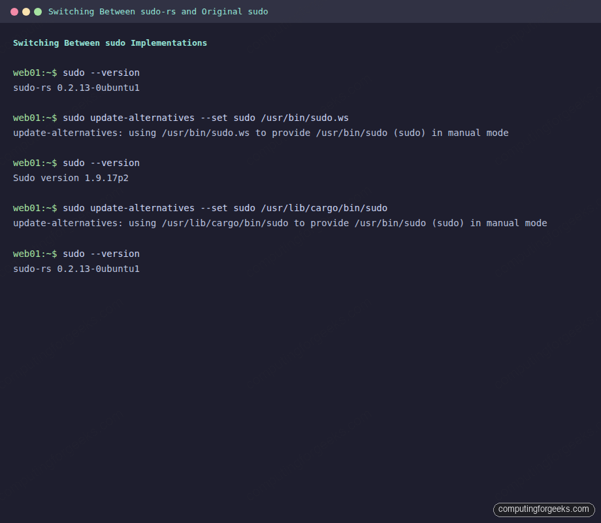Click the green maximize circle icon
The width and height of the screenshot is (601, 523).
point(38,11)
